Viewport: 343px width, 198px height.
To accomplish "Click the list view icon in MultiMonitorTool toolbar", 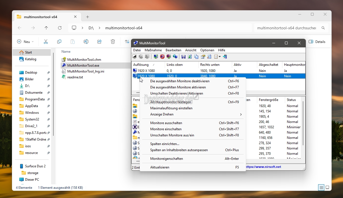I will [x=216, y=57].
